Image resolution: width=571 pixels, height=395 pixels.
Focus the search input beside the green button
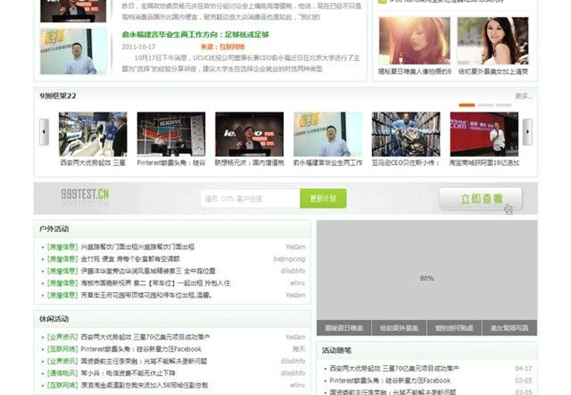[x=250, y=198]
